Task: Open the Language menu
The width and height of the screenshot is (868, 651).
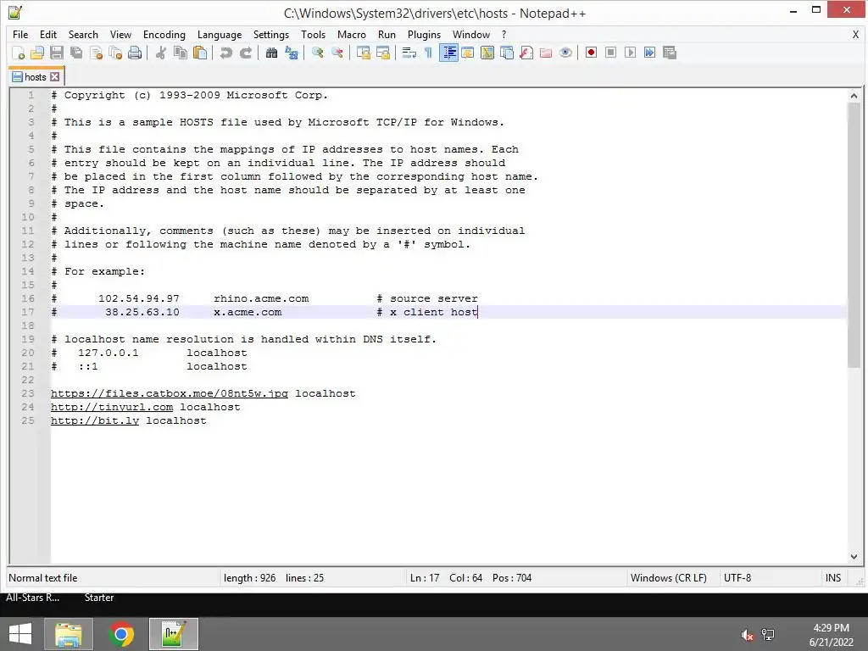Action: 220,34
